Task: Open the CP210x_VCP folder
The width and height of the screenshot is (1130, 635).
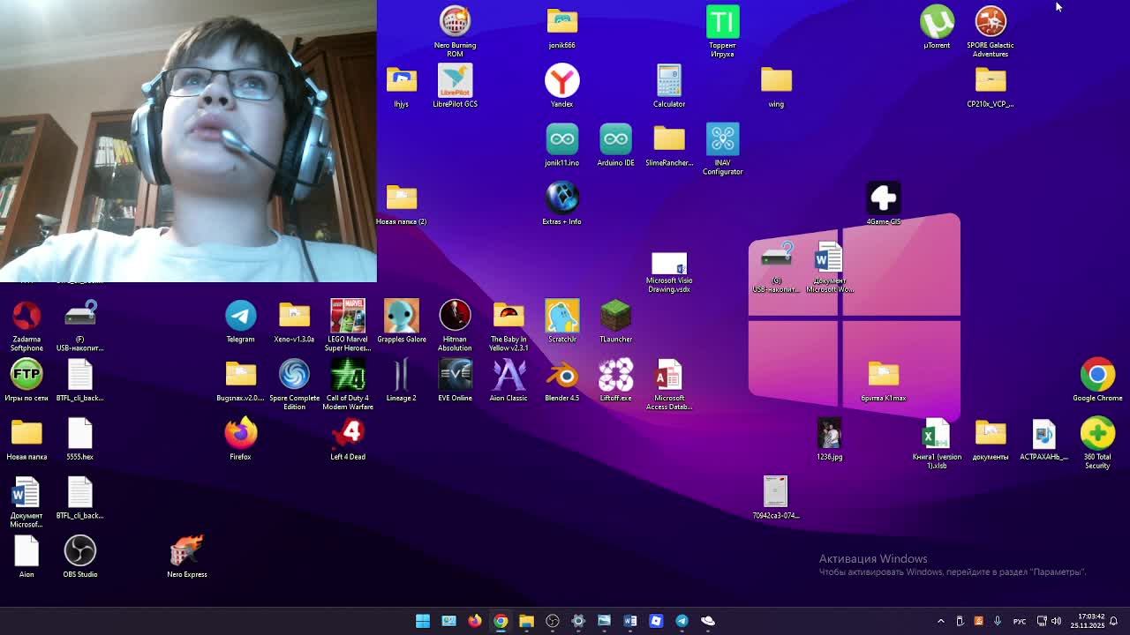Action: (x=991, y=80)
